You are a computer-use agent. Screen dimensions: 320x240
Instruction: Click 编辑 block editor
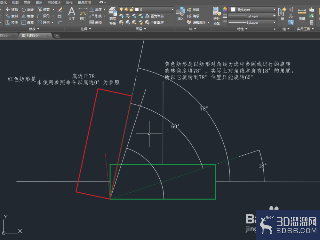point(193,16)
